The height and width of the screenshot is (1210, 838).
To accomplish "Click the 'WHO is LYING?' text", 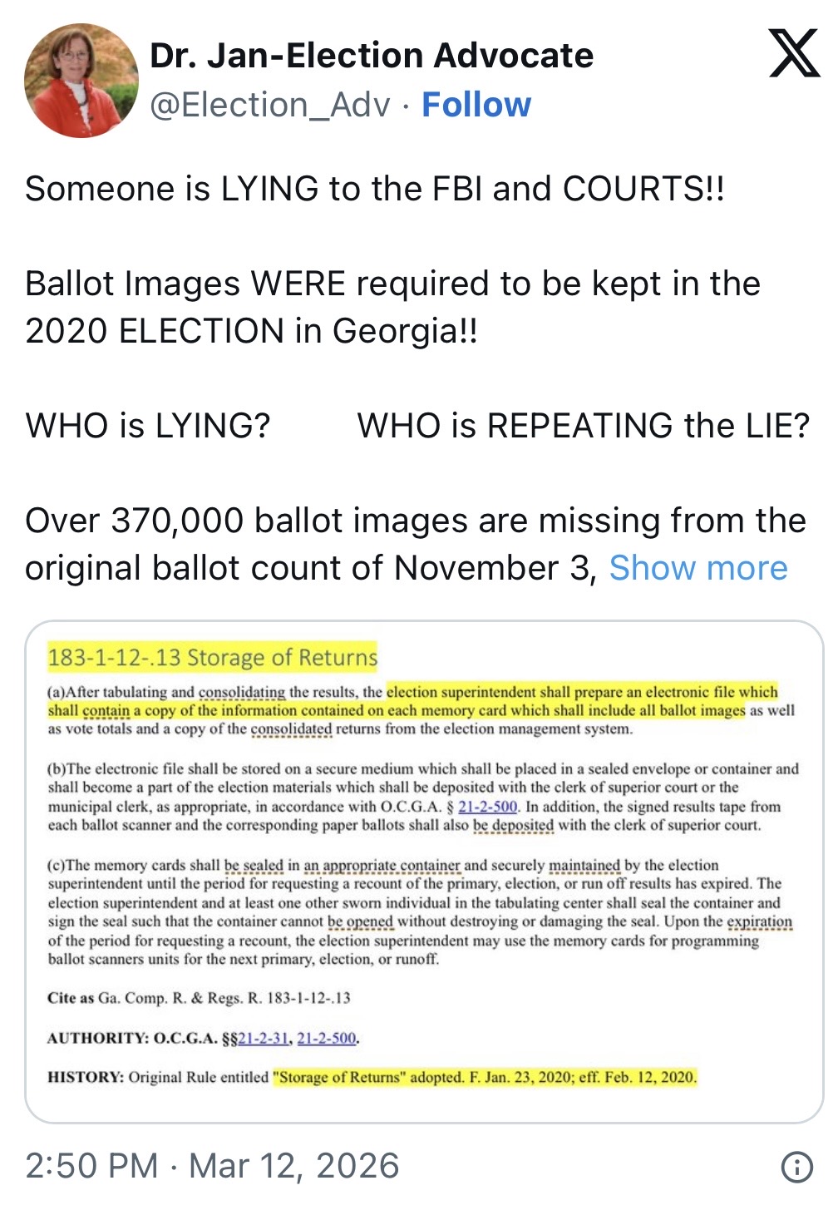I will [148, 426].
